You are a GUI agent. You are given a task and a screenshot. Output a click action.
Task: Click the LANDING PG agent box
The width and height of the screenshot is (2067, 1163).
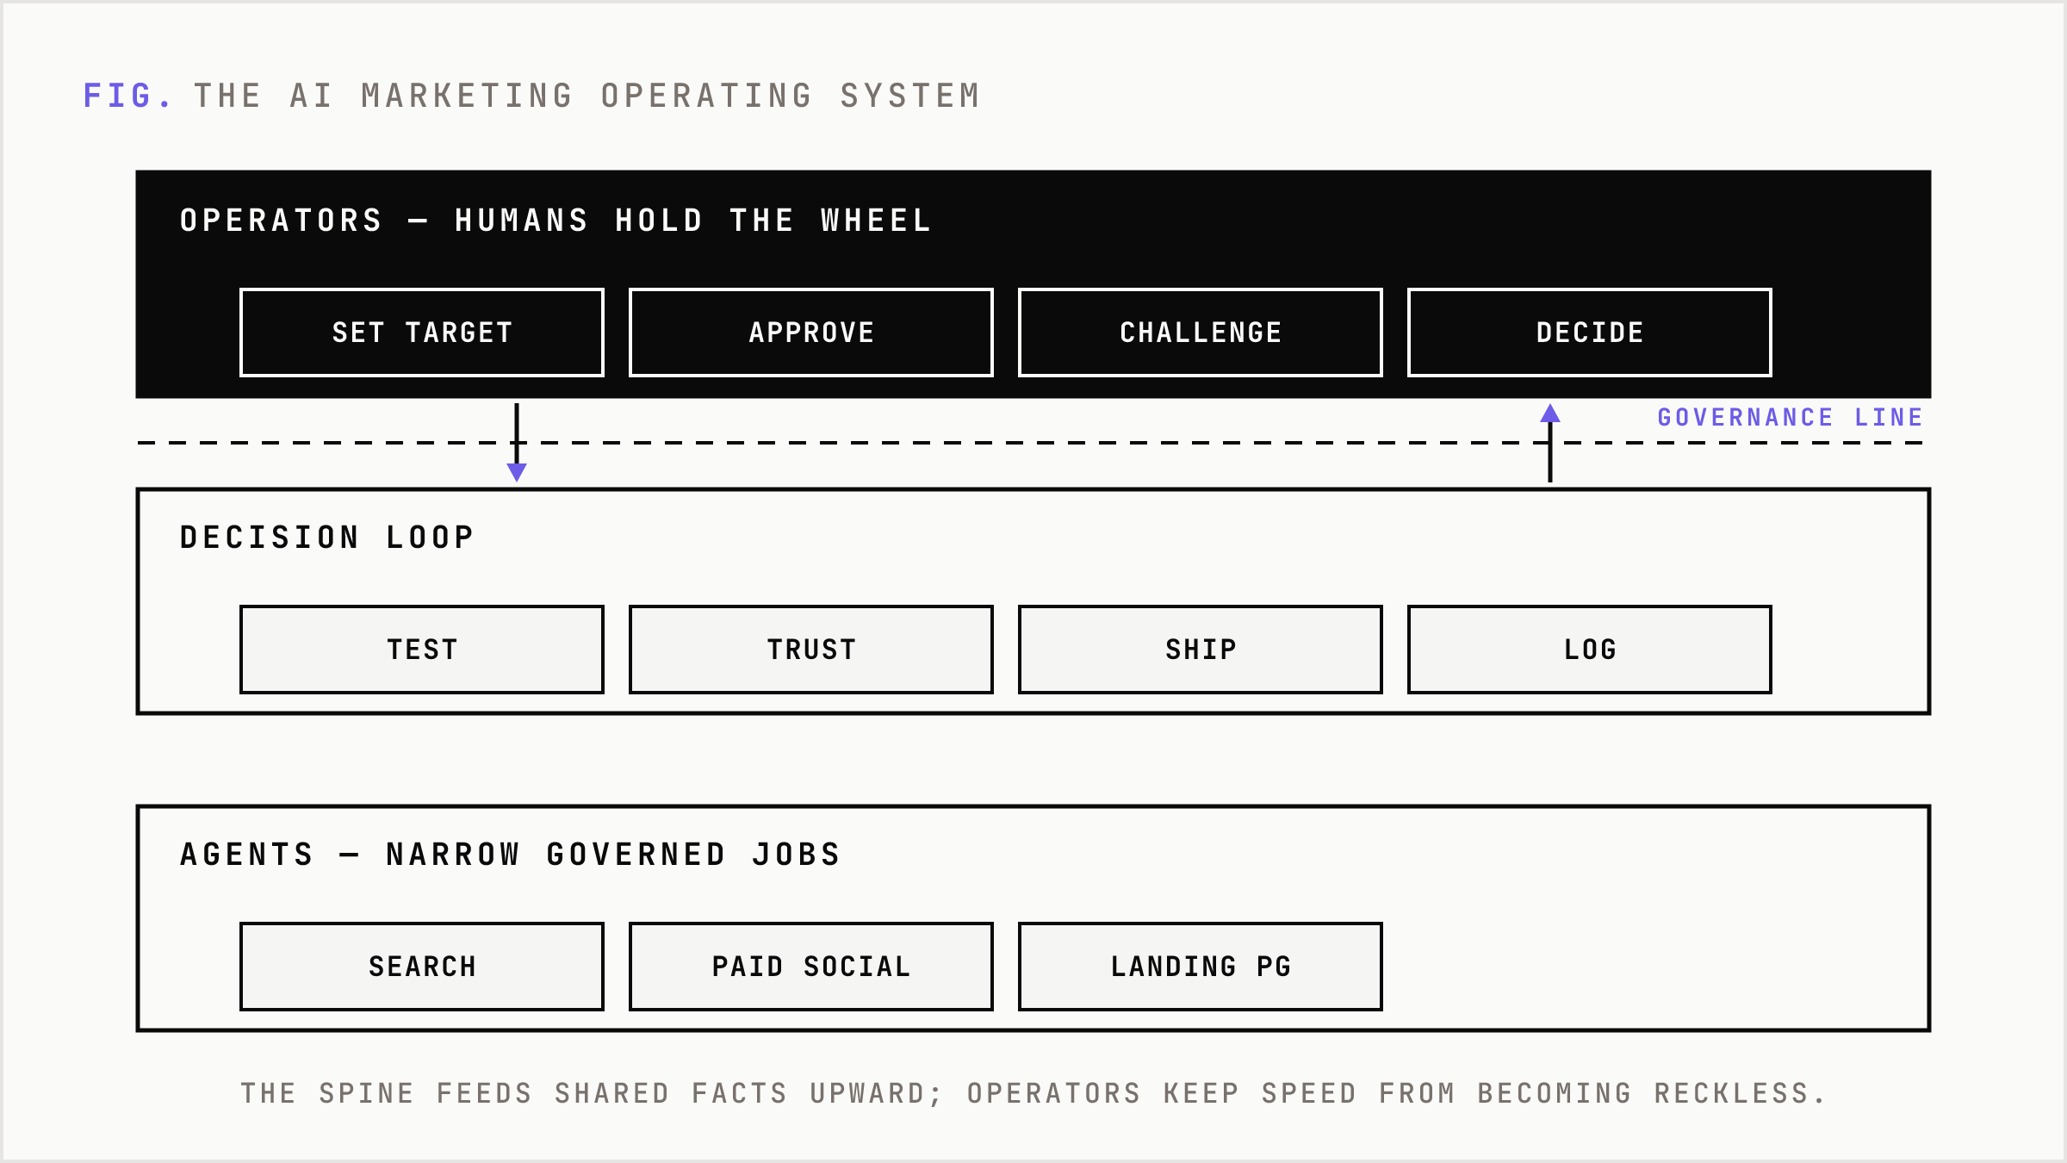(x=1201, y=967)
